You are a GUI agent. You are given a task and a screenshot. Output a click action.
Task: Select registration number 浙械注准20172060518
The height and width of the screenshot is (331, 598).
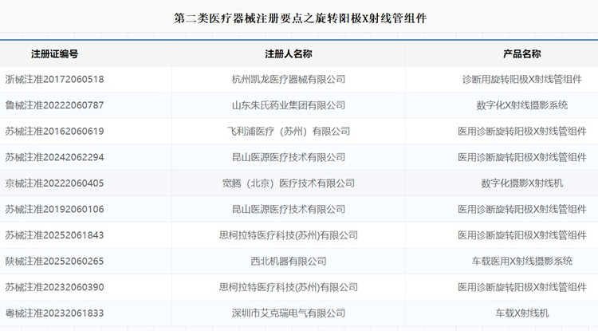coord(54,80)
